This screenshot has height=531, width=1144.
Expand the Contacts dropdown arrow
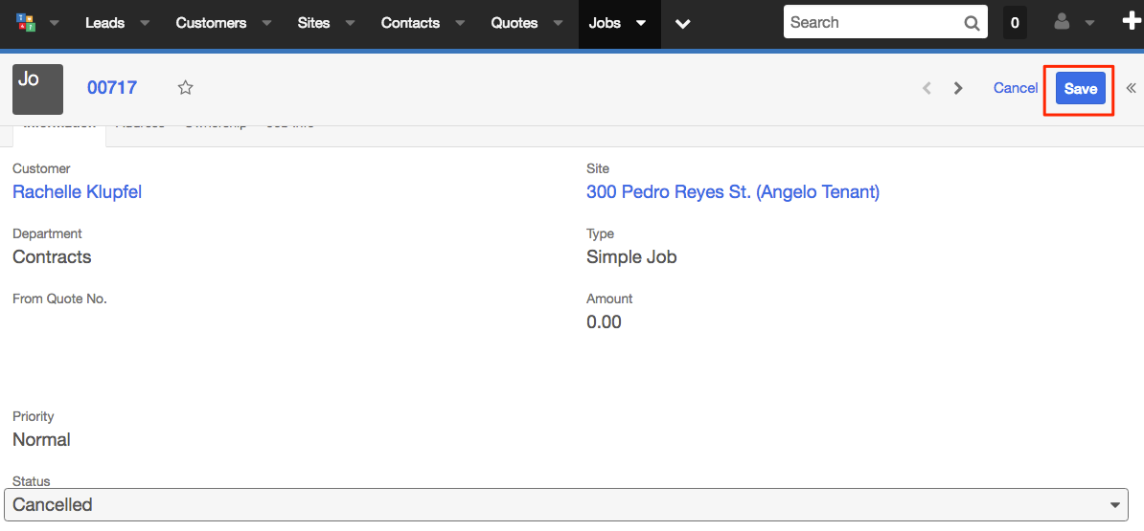460,23
